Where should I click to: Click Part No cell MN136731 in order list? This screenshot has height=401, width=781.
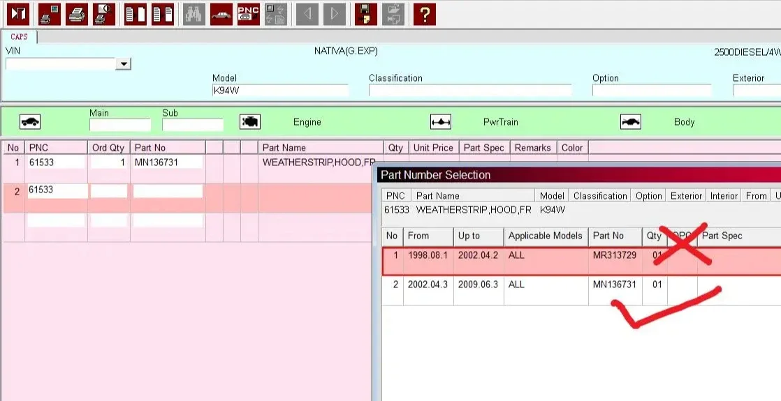pyautogui.click(x=168, y=162)
